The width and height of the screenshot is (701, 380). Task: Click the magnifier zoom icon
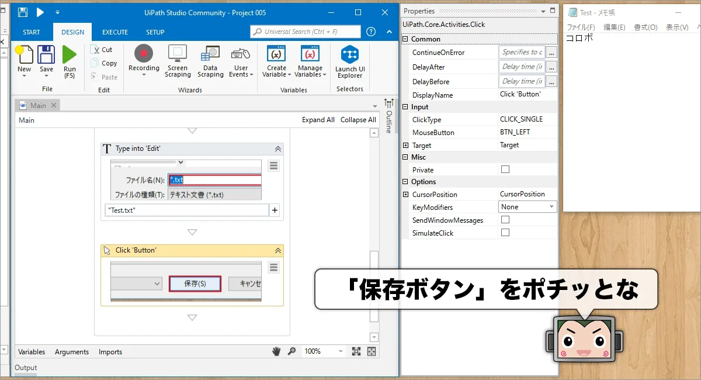click(292, 351)
